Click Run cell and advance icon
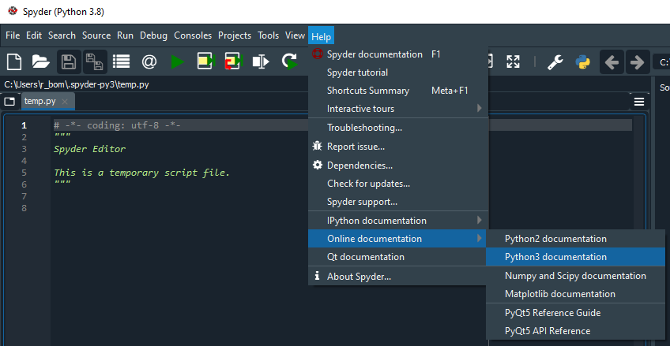670x346 pixels. click(x=234, y=62)
